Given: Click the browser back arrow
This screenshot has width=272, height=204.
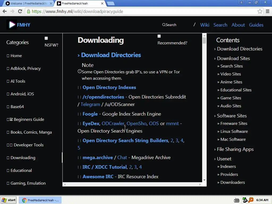Looking at the screenshot, I should [x=5, y=11].
